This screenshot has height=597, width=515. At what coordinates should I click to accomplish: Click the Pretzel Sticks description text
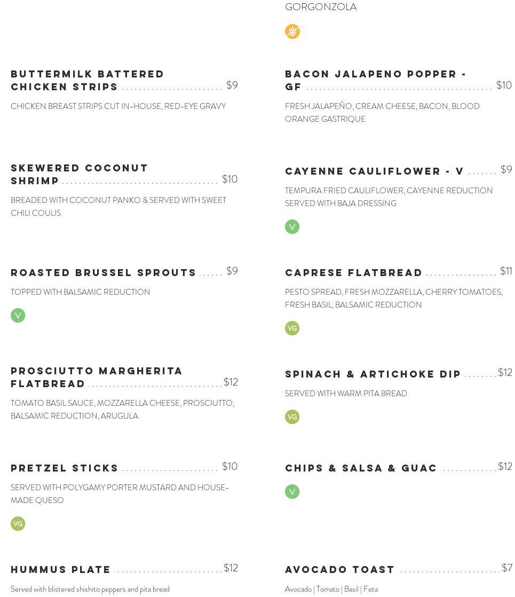click(x=119, y=493)
